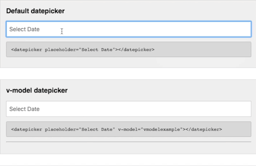Click the "v-model datepicker" heading
This screenshot has width=256, height=166.
37,91
